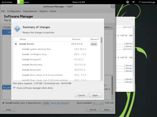
Task: Click the accessibility icon in top bar
Action: 128,2
